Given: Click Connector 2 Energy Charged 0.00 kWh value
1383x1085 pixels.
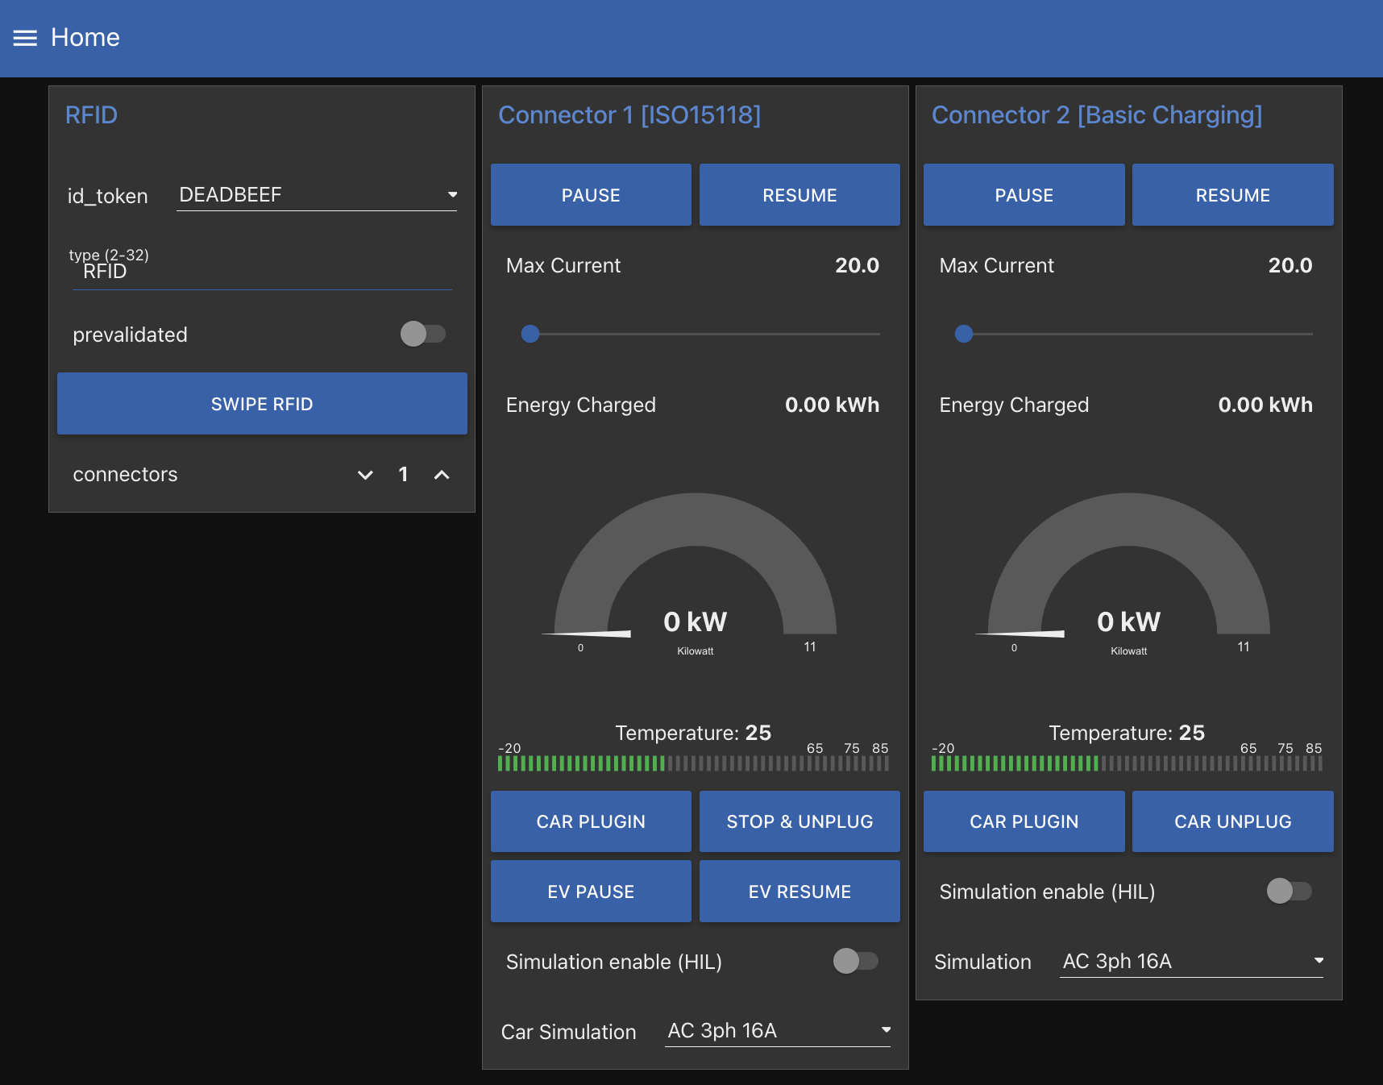Looking at the screenshot, I should [x=1265, y=405].
